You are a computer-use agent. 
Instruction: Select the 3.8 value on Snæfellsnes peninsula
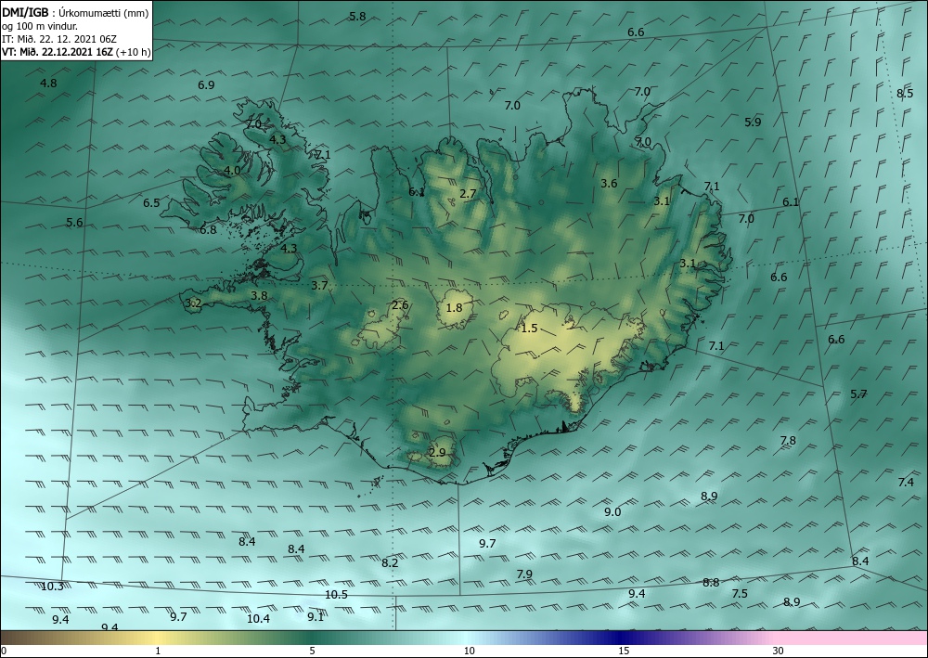259,296
